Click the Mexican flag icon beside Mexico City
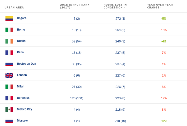Viewport: 187px width, 126px height. click(9, 110)
